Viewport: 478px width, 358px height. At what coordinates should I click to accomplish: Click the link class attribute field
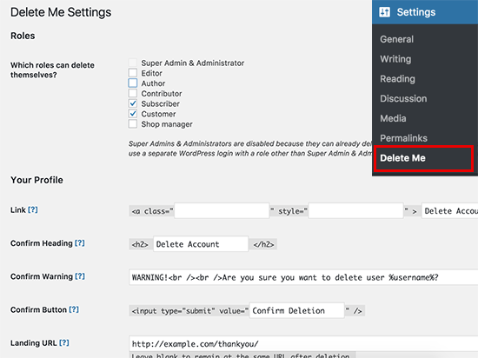222,211
